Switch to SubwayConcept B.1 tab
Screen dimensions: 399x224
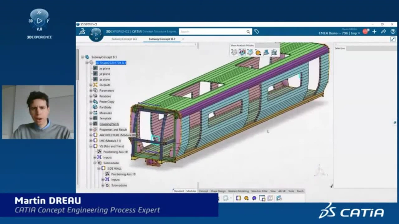pos(162,39)
